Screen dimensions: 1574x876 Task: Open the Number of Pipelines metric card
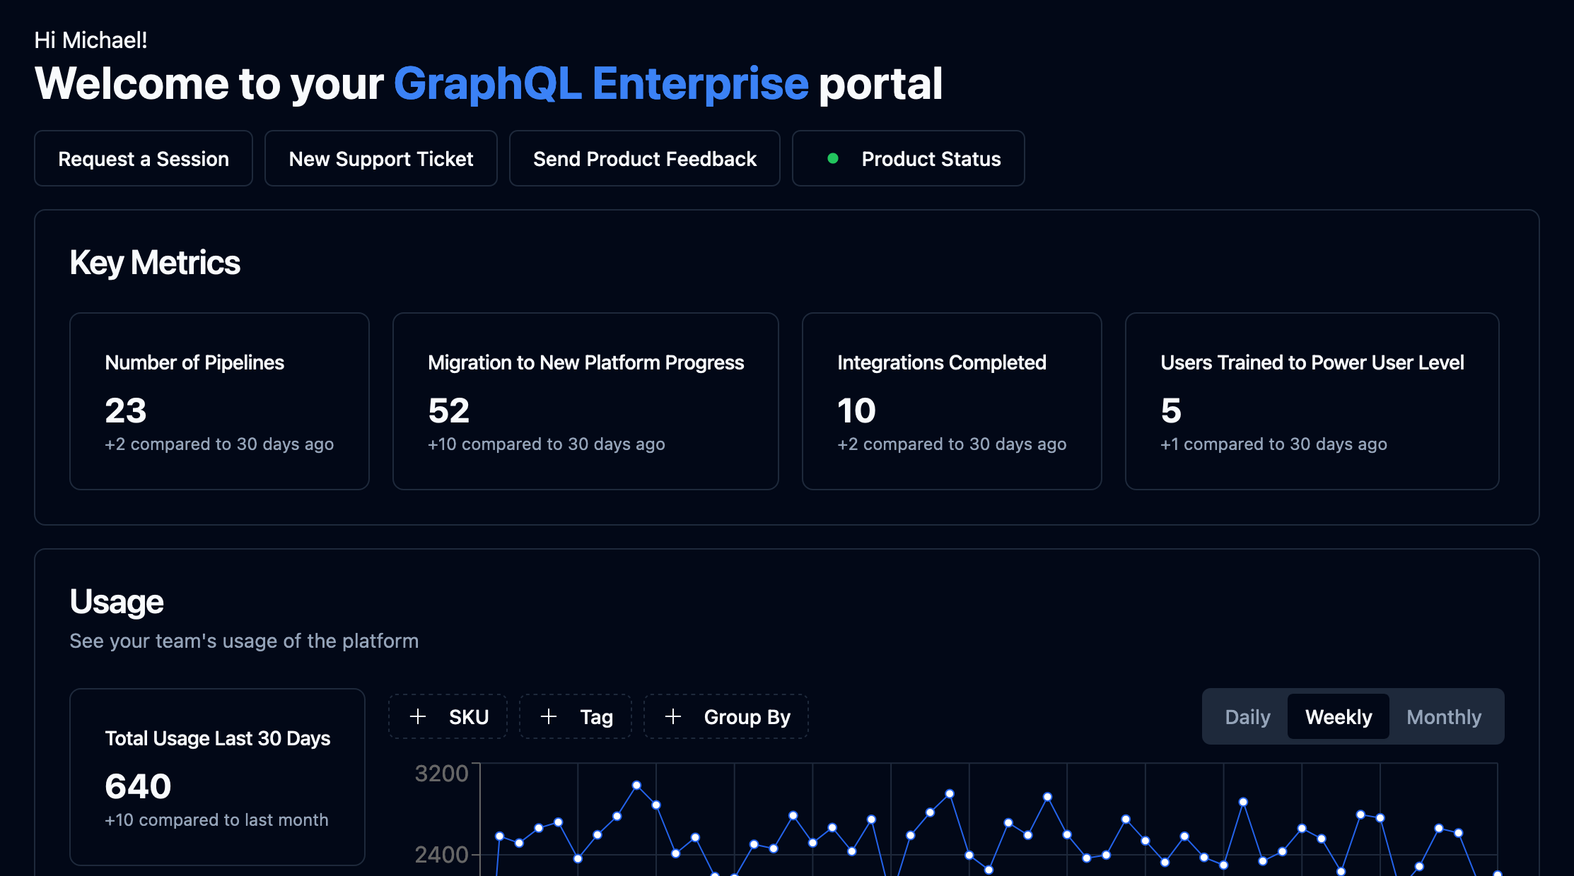[219, 401]
